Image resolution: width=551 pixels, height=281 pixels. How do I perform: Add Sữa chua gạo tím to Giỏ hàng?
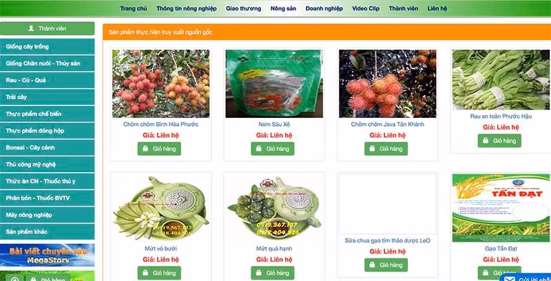tap(386, 265)
